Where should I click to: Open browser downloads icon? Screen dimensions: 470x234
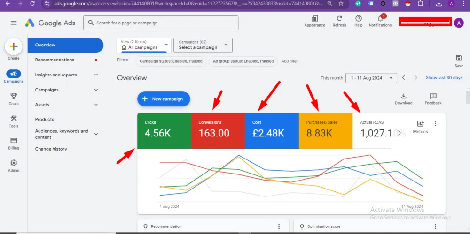coord(439,4)
